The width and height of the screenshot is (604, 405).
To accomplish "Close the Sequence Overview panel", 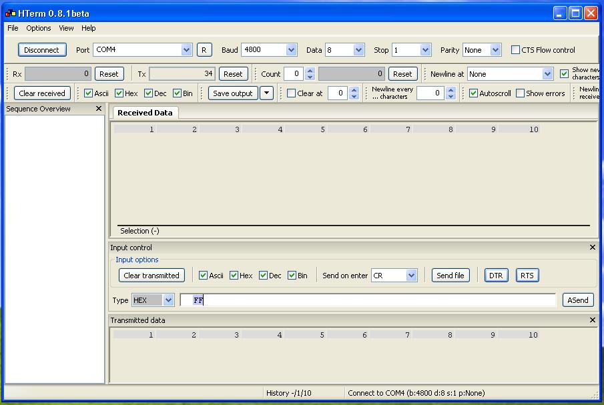I will 99,109.
